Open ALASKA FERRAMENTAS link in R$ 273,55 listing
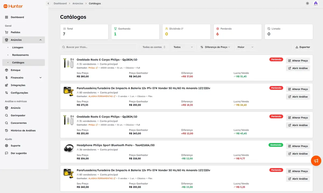This screenshot has height=193, width=323. [x=102, y=96]
